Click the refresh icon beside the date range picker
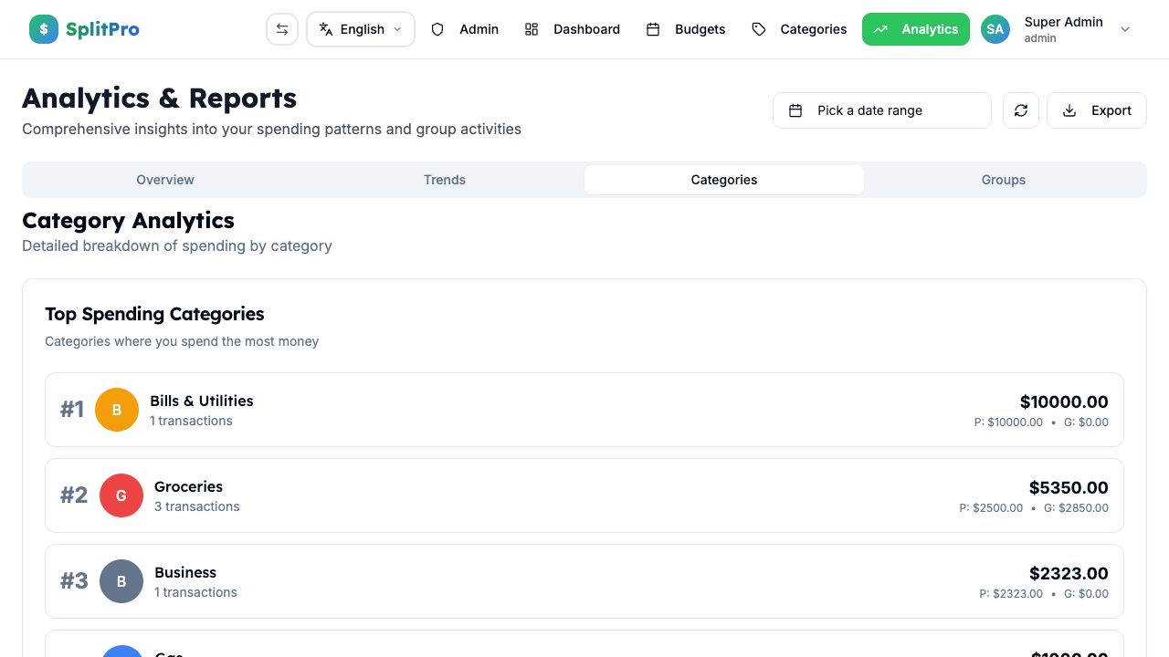This screenshot has width=1169, height=657. 1020,110
